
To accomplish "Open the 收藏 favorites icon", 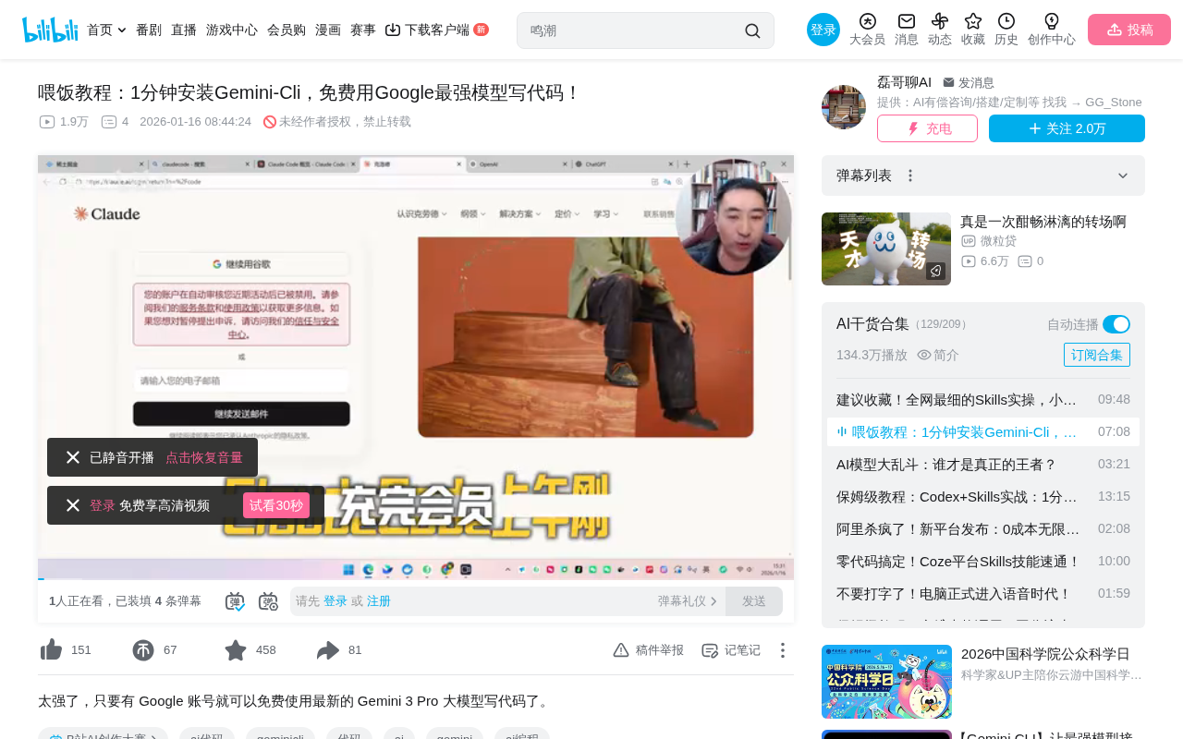I will pyautogui.click(x=973, y=21).
